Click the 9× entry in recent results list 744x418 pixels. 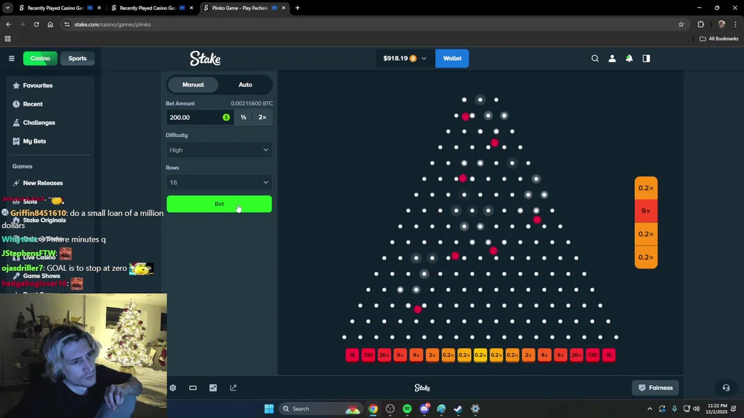coord(646,211)
